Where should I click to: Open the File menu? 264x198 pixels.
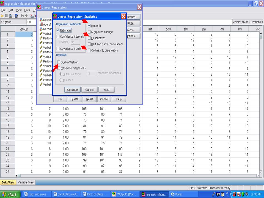click(4, 10)
